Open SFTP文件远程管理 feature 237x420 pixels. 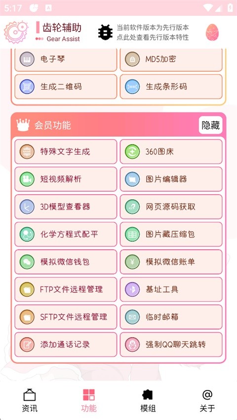pos(66,317)
